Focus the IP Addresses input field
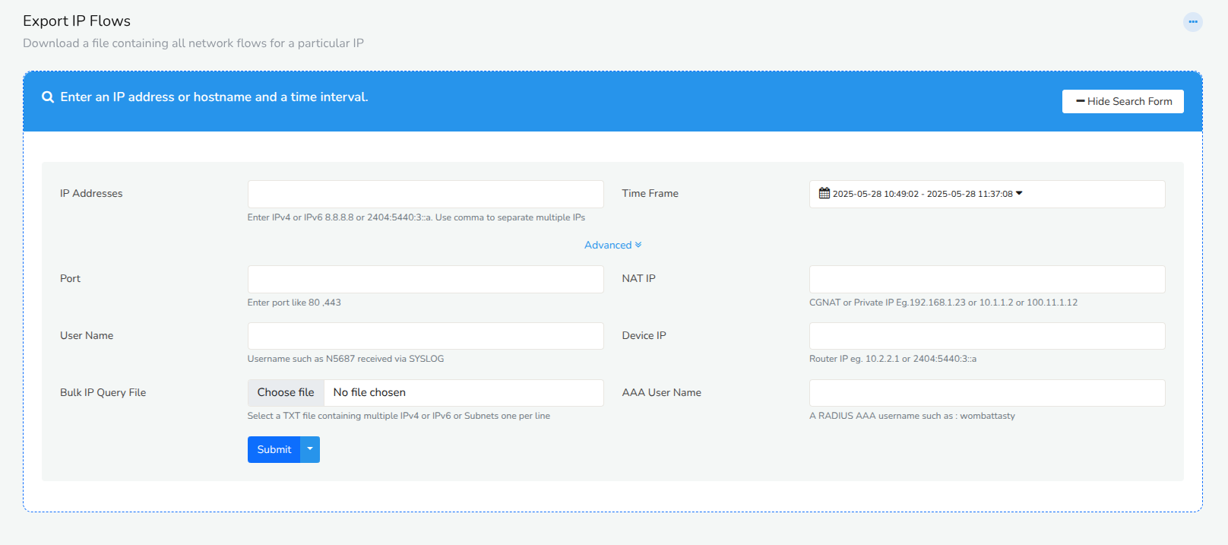Screen dimensions: 1228x545 (x=425, y=194)
